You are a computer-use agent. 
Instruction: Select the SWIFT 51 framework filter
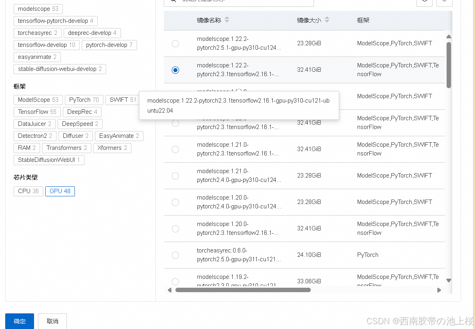tap(123, 100)
